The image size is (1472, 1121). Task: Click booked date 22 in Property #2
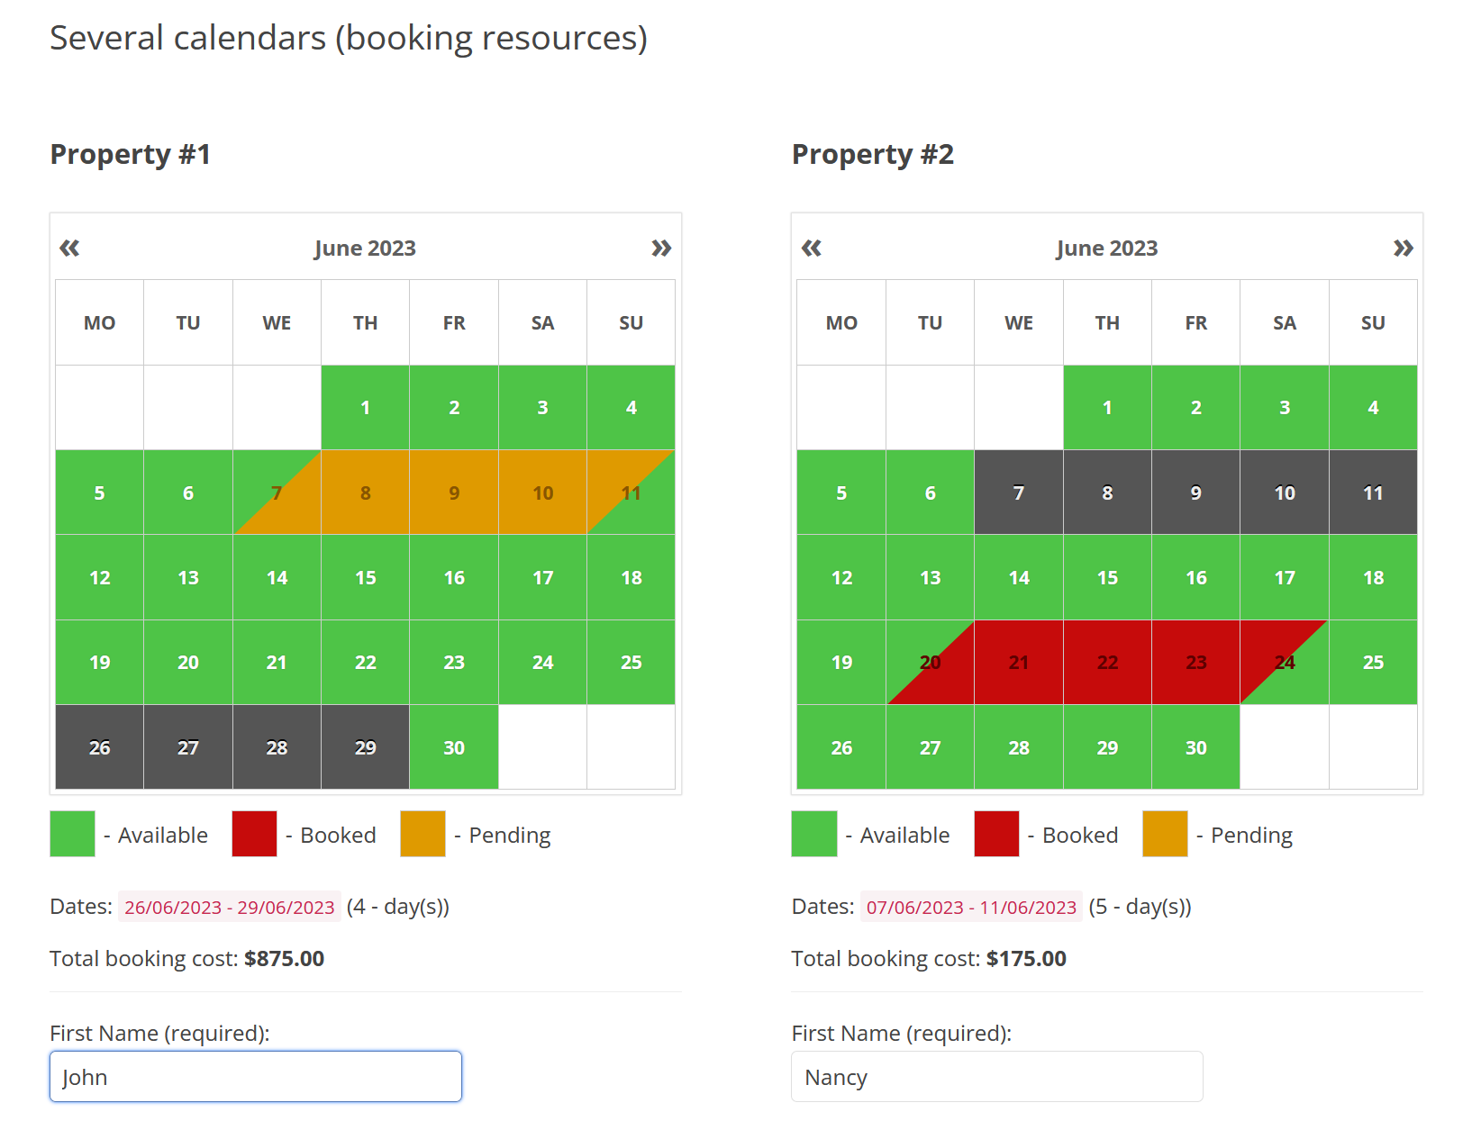1107,663
